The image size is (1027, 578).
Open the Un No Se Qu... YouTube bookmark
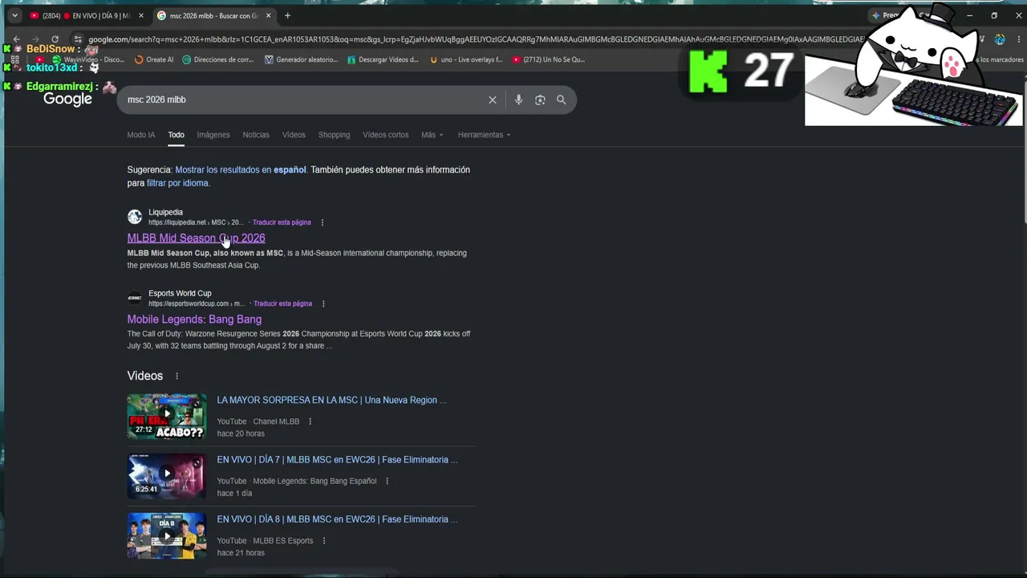pyautogui.click(x=549, y=59)
